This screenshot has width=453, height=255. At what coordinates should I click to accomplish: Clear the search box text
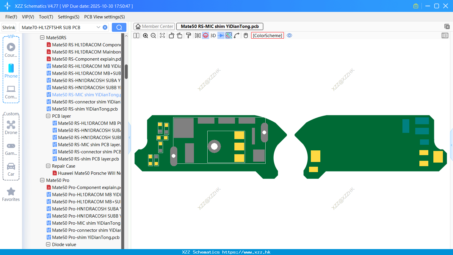105,27
